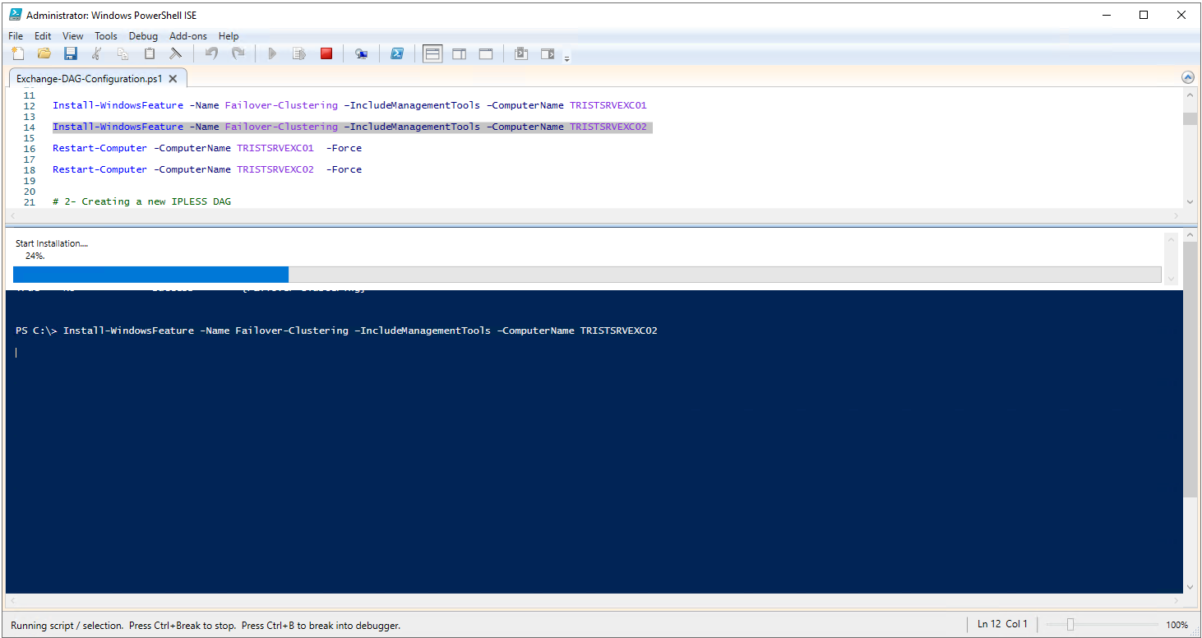1202x638 pixels.
Task: Launch PowerShell.exe from the blue icon
Action: click(x=396, y=53)
